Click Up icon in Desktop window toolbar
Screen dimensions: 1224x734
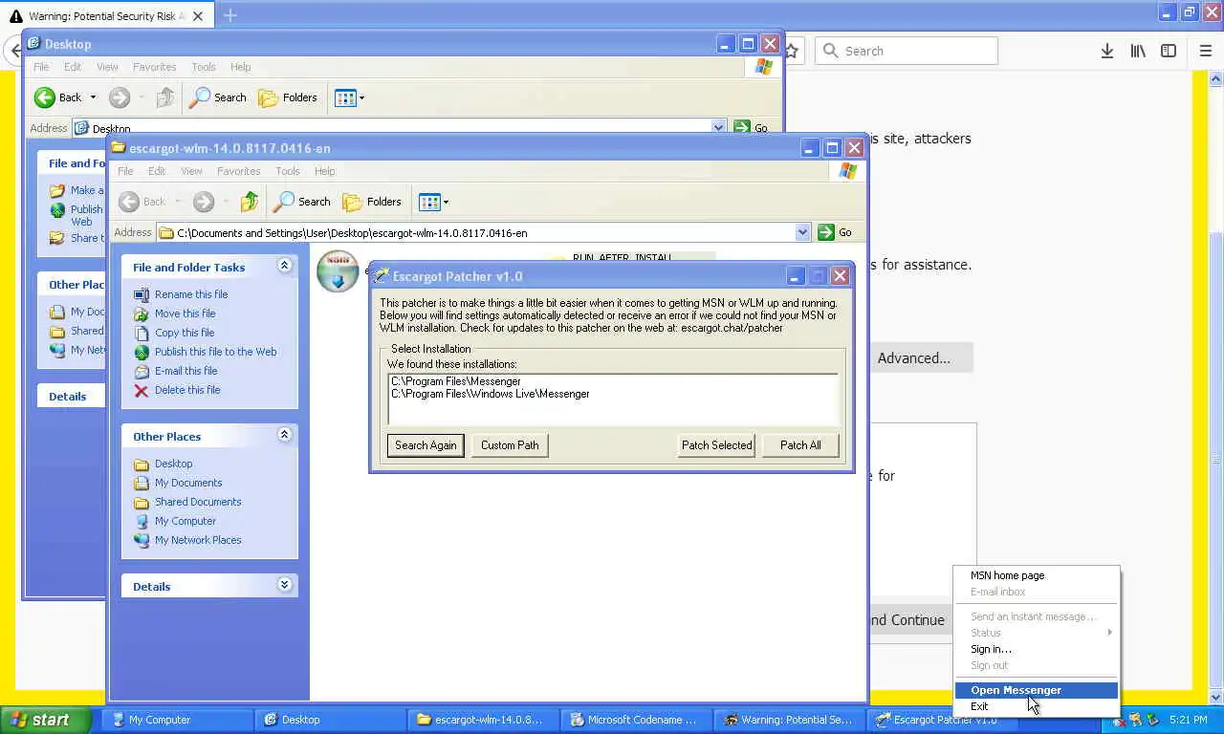click(165, 97)
